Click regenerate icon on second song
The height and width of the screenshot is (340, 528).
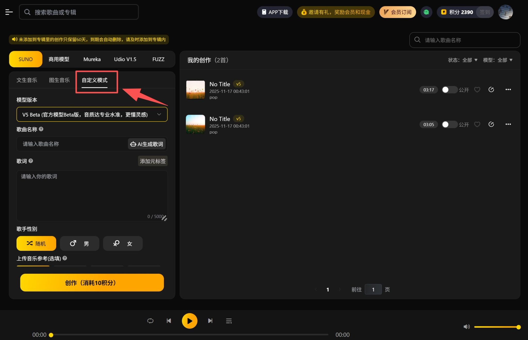(x=491, y=125)
